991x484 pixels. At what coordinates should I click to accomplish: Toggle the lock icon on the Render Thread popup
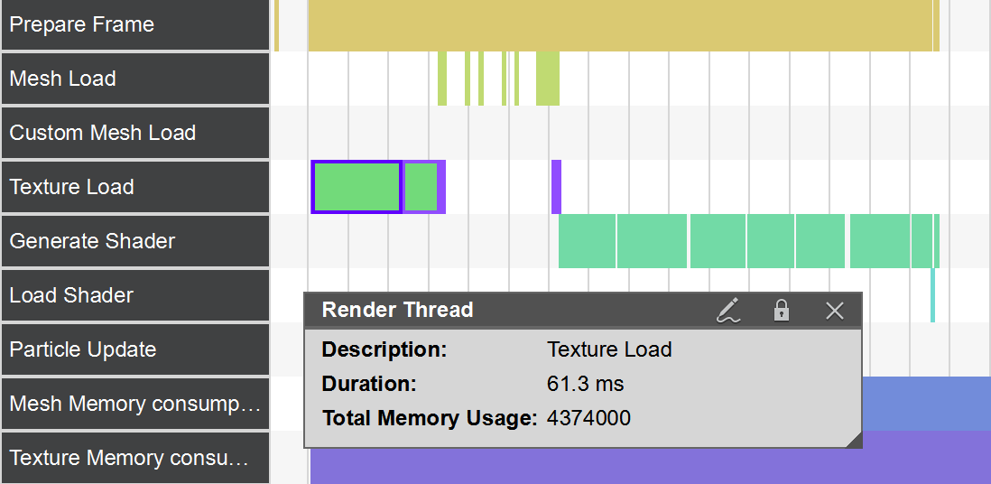point(782,311)
